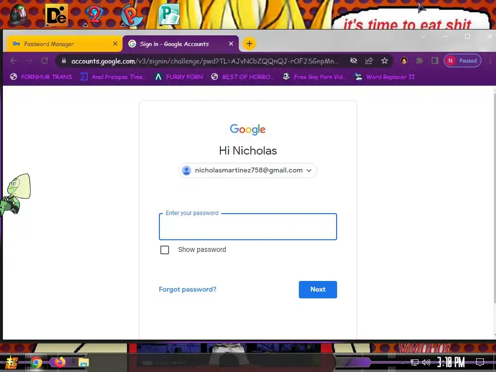Click the green character desktop mascot
The width and height of the screenshot is (496, 372).
pos(15,195)
